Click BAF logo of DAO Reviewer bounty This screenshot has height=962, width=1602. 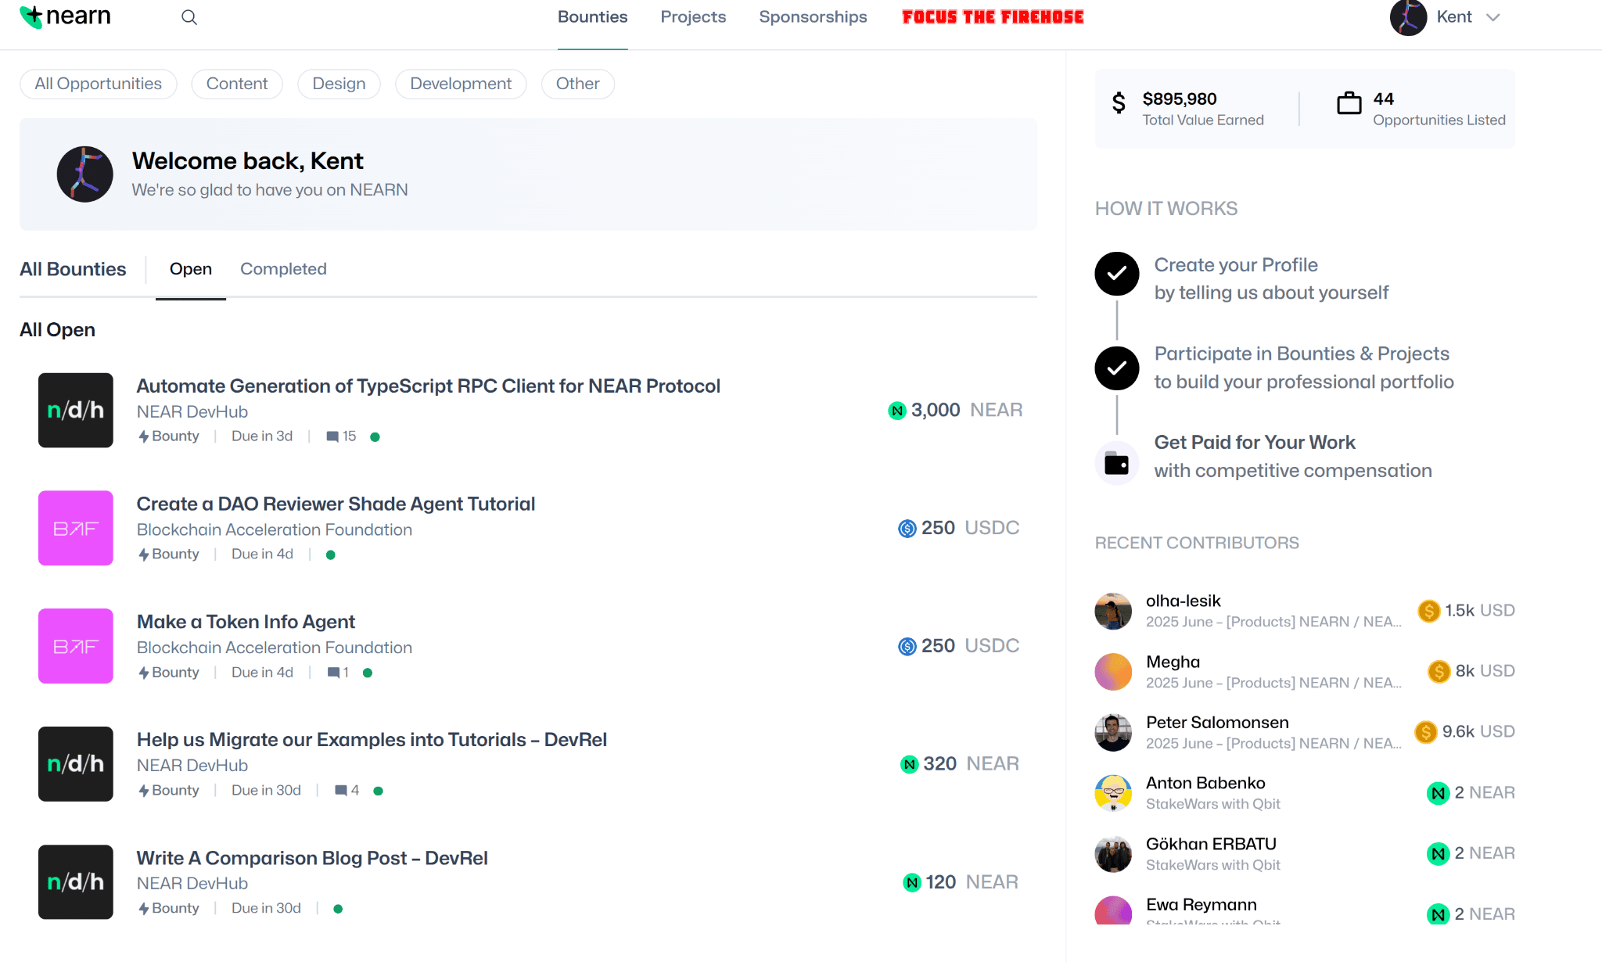(x=76, y=528)
